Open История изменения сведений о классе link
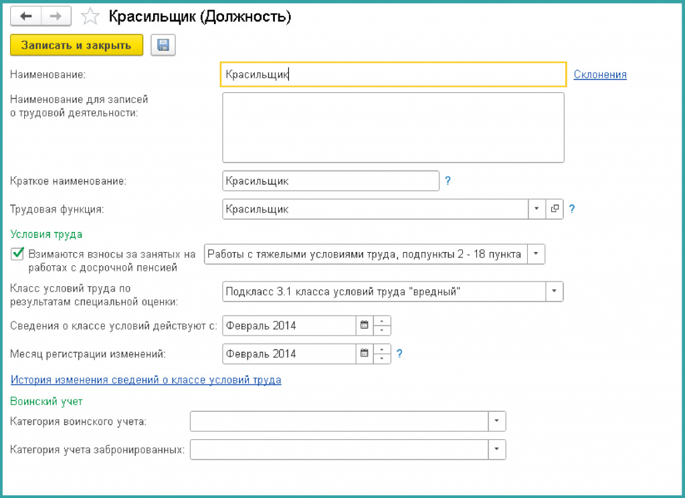This screenshot has width=685, height=498. 146,380
